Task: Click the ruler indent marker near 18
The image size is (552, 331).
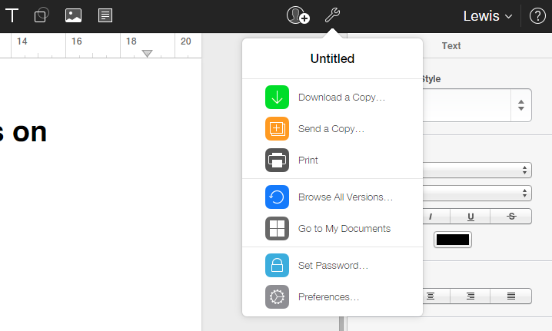Action: coord(147,53)
